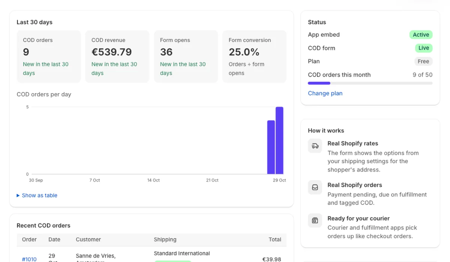Click the 9 of 50 orders count

pyautogui.click(x=423, y=75)
